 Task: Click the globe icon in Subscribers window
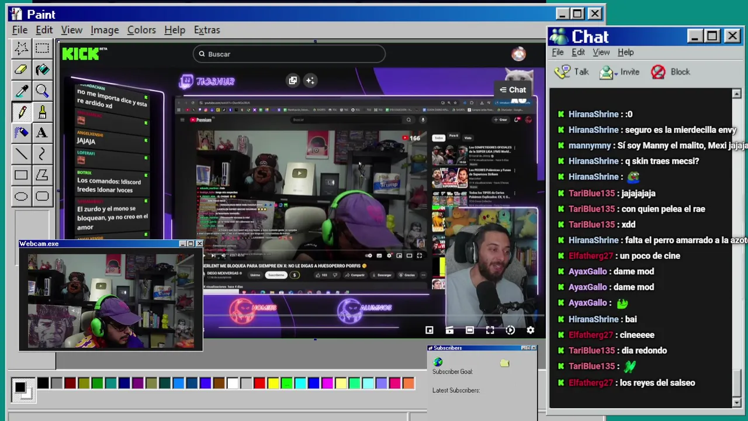click(x=438, y=363)
